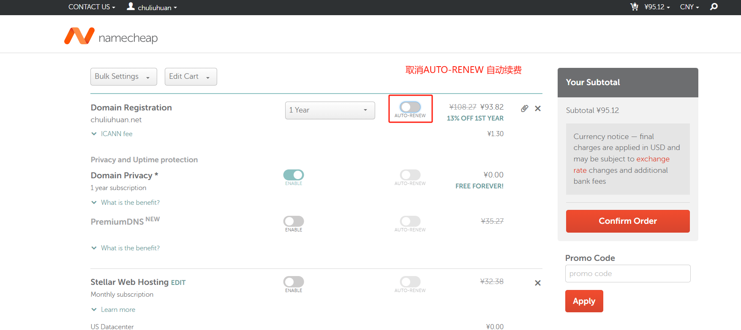Click the chuliuhuan.net domain name
741x330 pixels.
116,120
